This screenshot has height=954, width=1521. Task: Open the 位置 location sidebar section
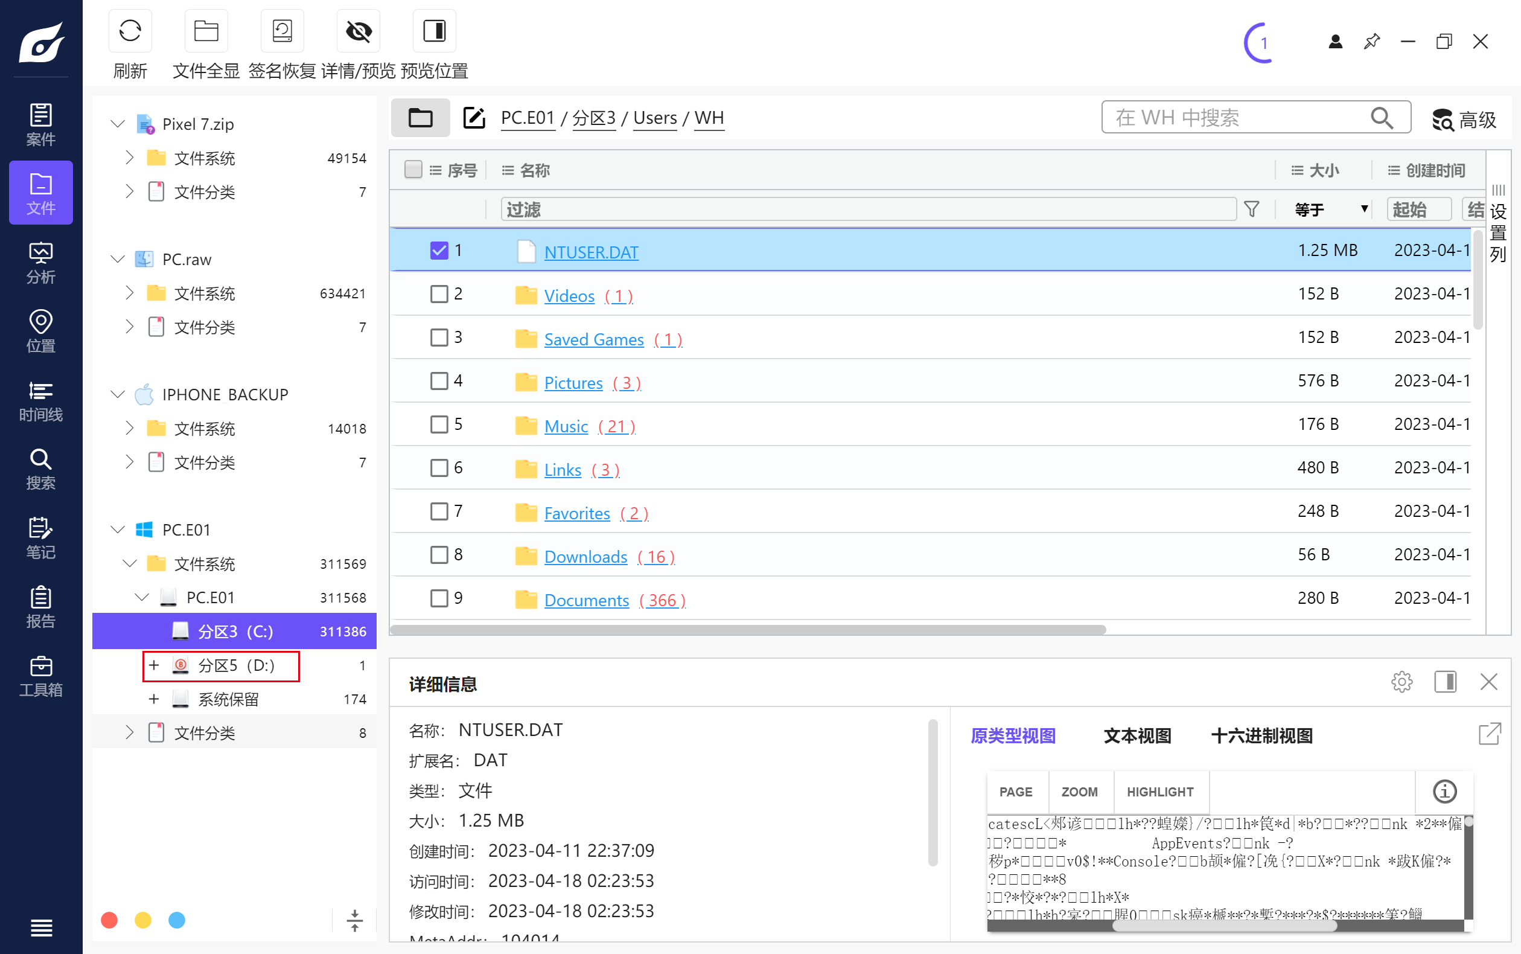(x=41, y=331)
